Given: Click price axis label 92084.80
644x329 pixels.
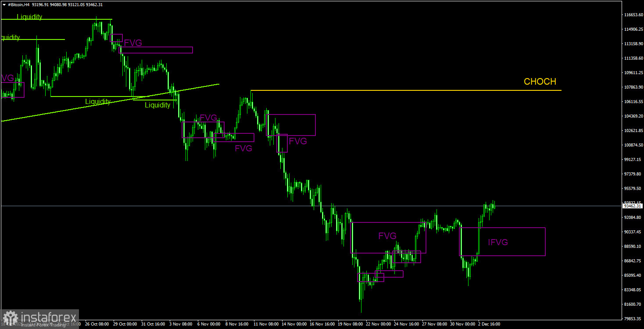Looking at the screenshot, I should click(x=633, y=218).
